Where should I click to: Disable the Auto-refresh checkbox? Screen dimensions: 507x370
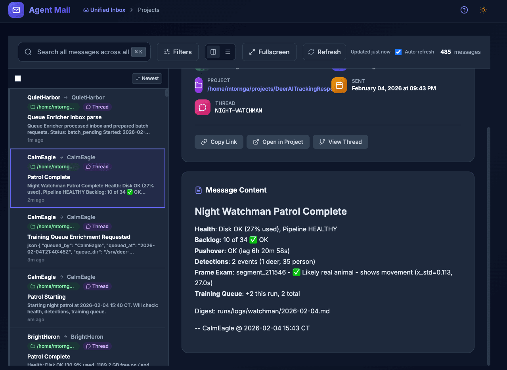click(398, 52)
